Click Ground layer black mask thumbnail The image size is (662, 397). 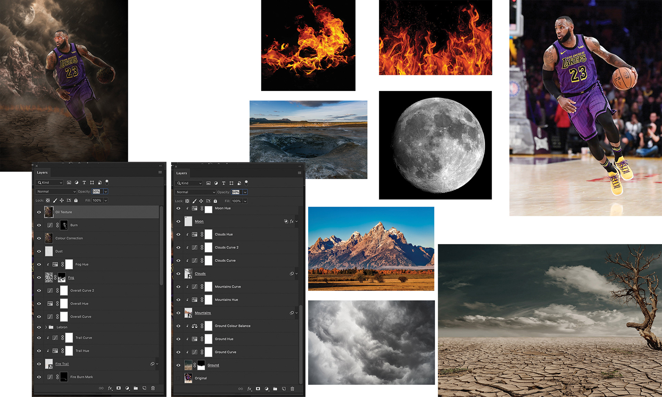pyautogui.click(x=201, y=365)
